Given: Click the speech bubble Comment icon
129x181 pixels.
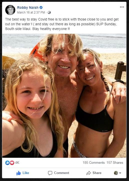Looking at the screenshot, I should (50, 173).
